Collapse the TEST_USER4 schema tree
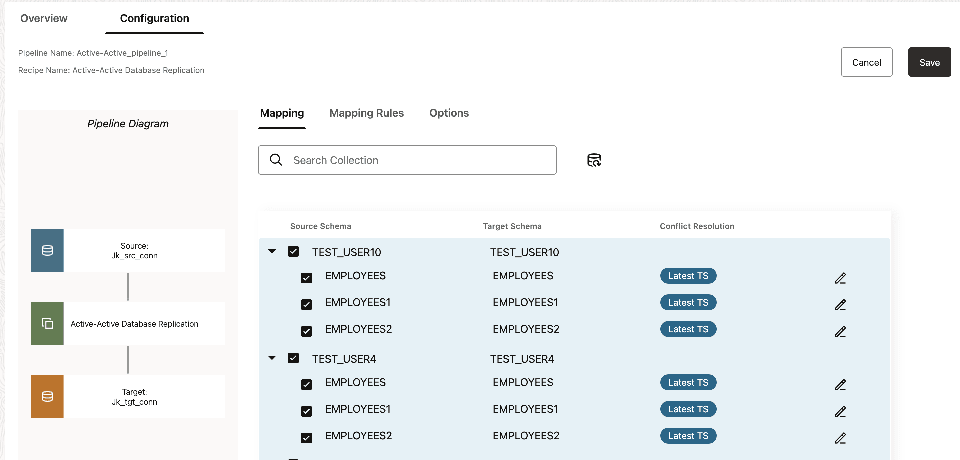The height and width of the screenshot is (460, 960). (x=272, y=358)
